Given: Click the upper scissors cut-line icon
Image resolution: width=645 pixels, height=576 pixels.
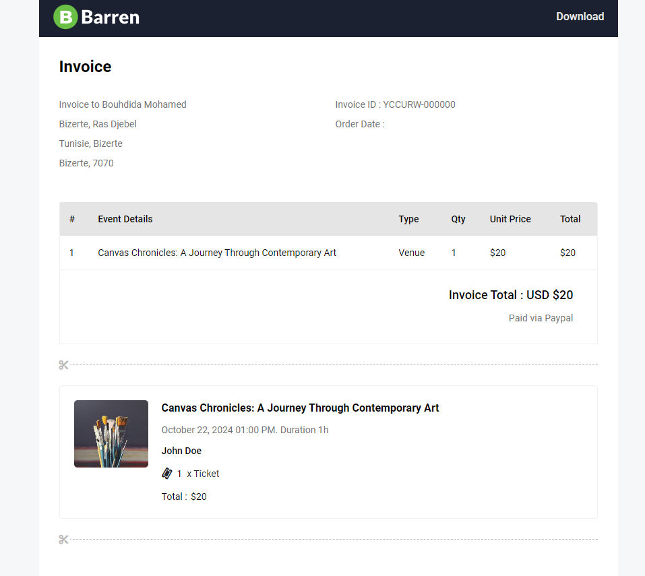Looking at the screenshot, I should pos(63,365).
